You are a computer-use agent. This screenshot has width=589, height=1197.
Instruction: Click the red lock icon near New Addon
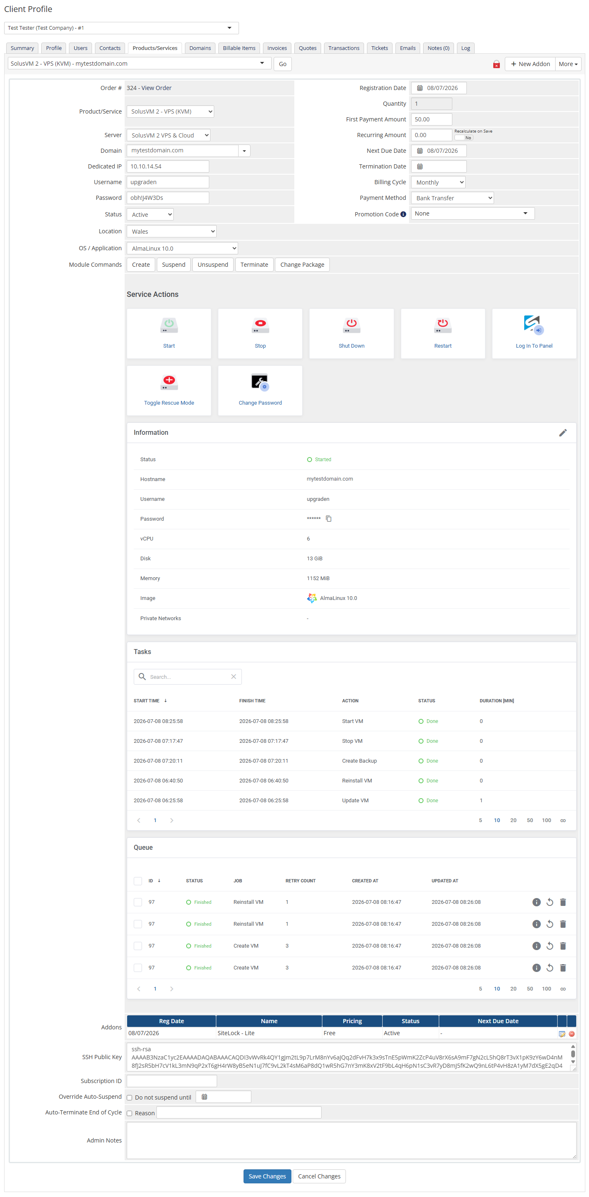pos(496,64)
